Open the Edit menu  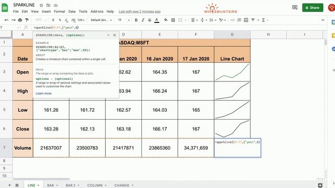[x=25, y=11]
